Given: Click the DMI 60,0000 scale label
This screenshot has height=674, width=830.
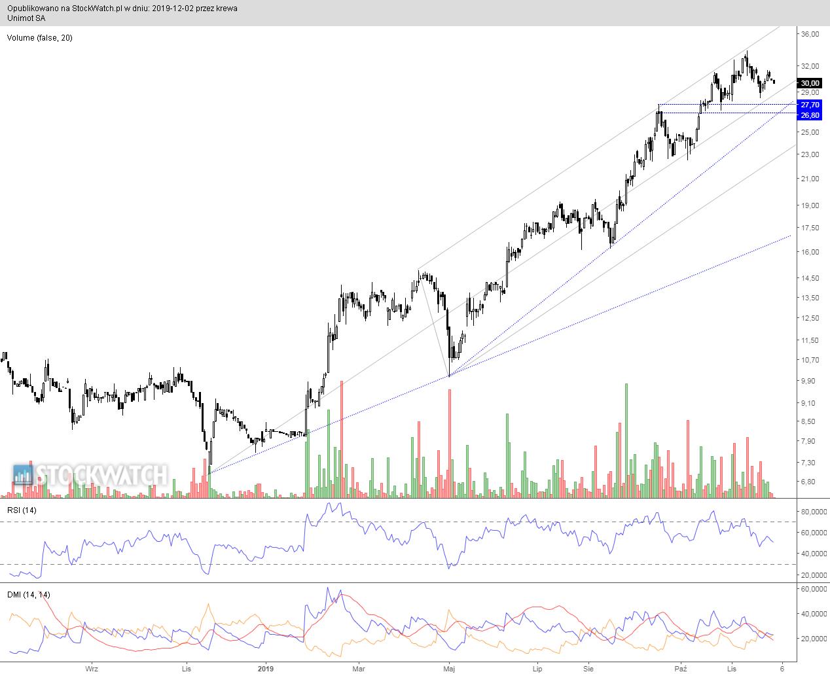Looking at the screenshot, I should click(814, 589).
